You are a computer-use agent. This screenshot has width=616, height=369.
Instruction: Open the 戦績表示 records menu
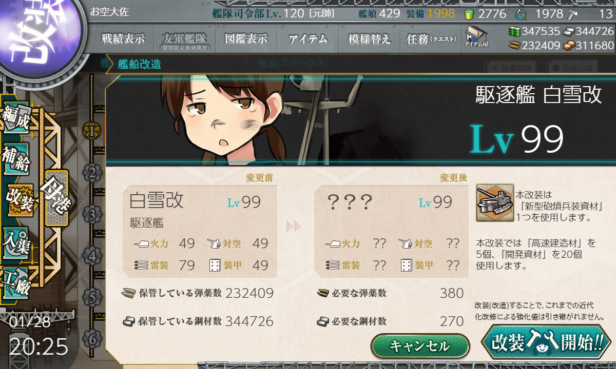pos(123,38)
